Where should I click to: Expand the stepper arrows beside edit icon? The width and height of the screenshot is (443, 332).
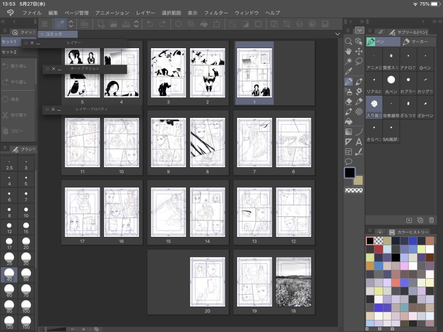click(71, 24)
